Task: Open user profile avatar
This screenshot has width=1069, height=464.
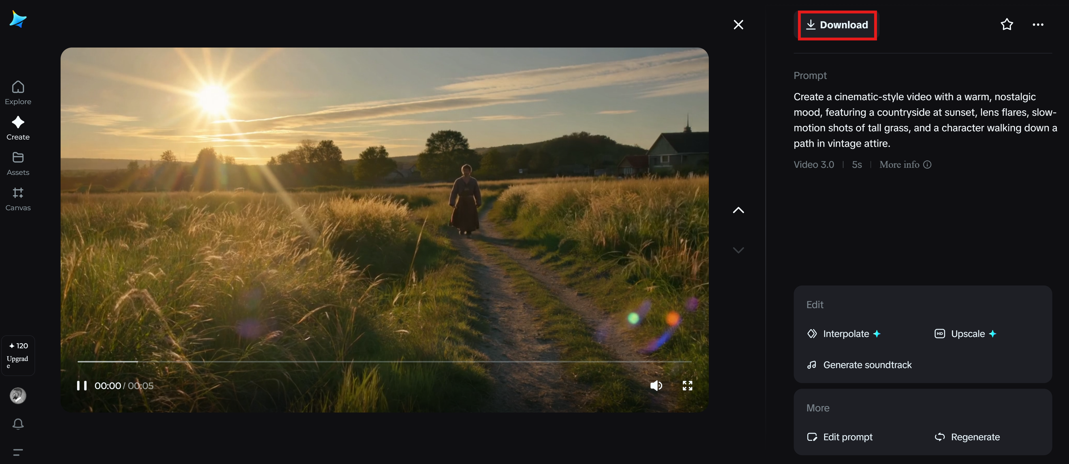Action: tap(18, 396)
